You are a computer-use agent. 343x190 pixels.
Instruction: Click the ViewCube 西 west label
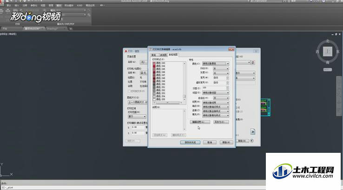[317, 52]
